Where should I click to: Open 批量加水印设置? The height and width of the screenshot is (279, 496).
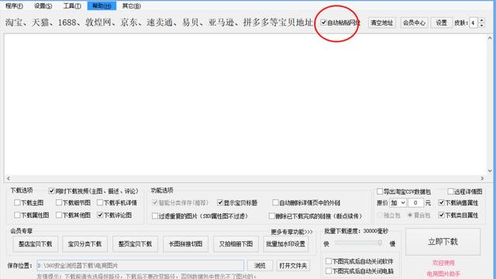coord(286,244)
